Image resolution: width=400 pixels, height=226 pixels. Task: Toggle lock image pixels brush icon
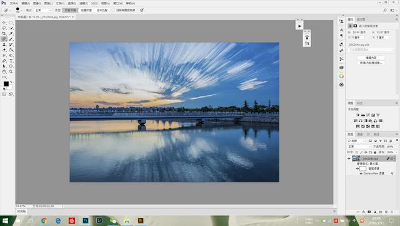tap(361, 152)
